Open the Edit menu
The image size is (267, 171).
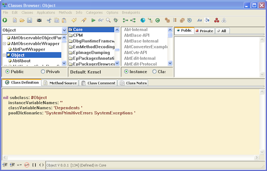[x=15, y=12]
